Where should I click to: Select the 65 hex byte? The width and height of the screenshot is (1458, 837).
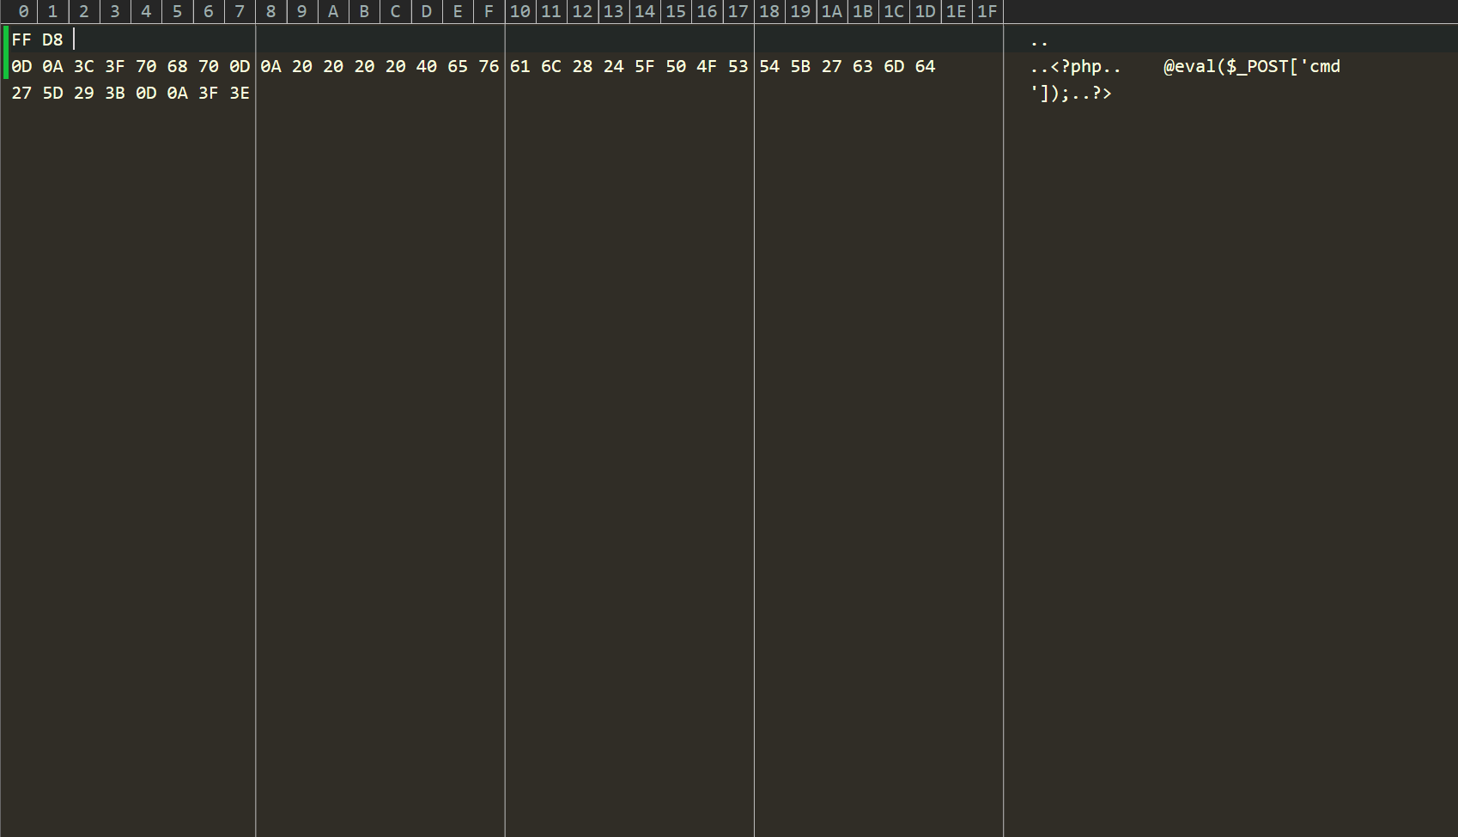point(458,66)
